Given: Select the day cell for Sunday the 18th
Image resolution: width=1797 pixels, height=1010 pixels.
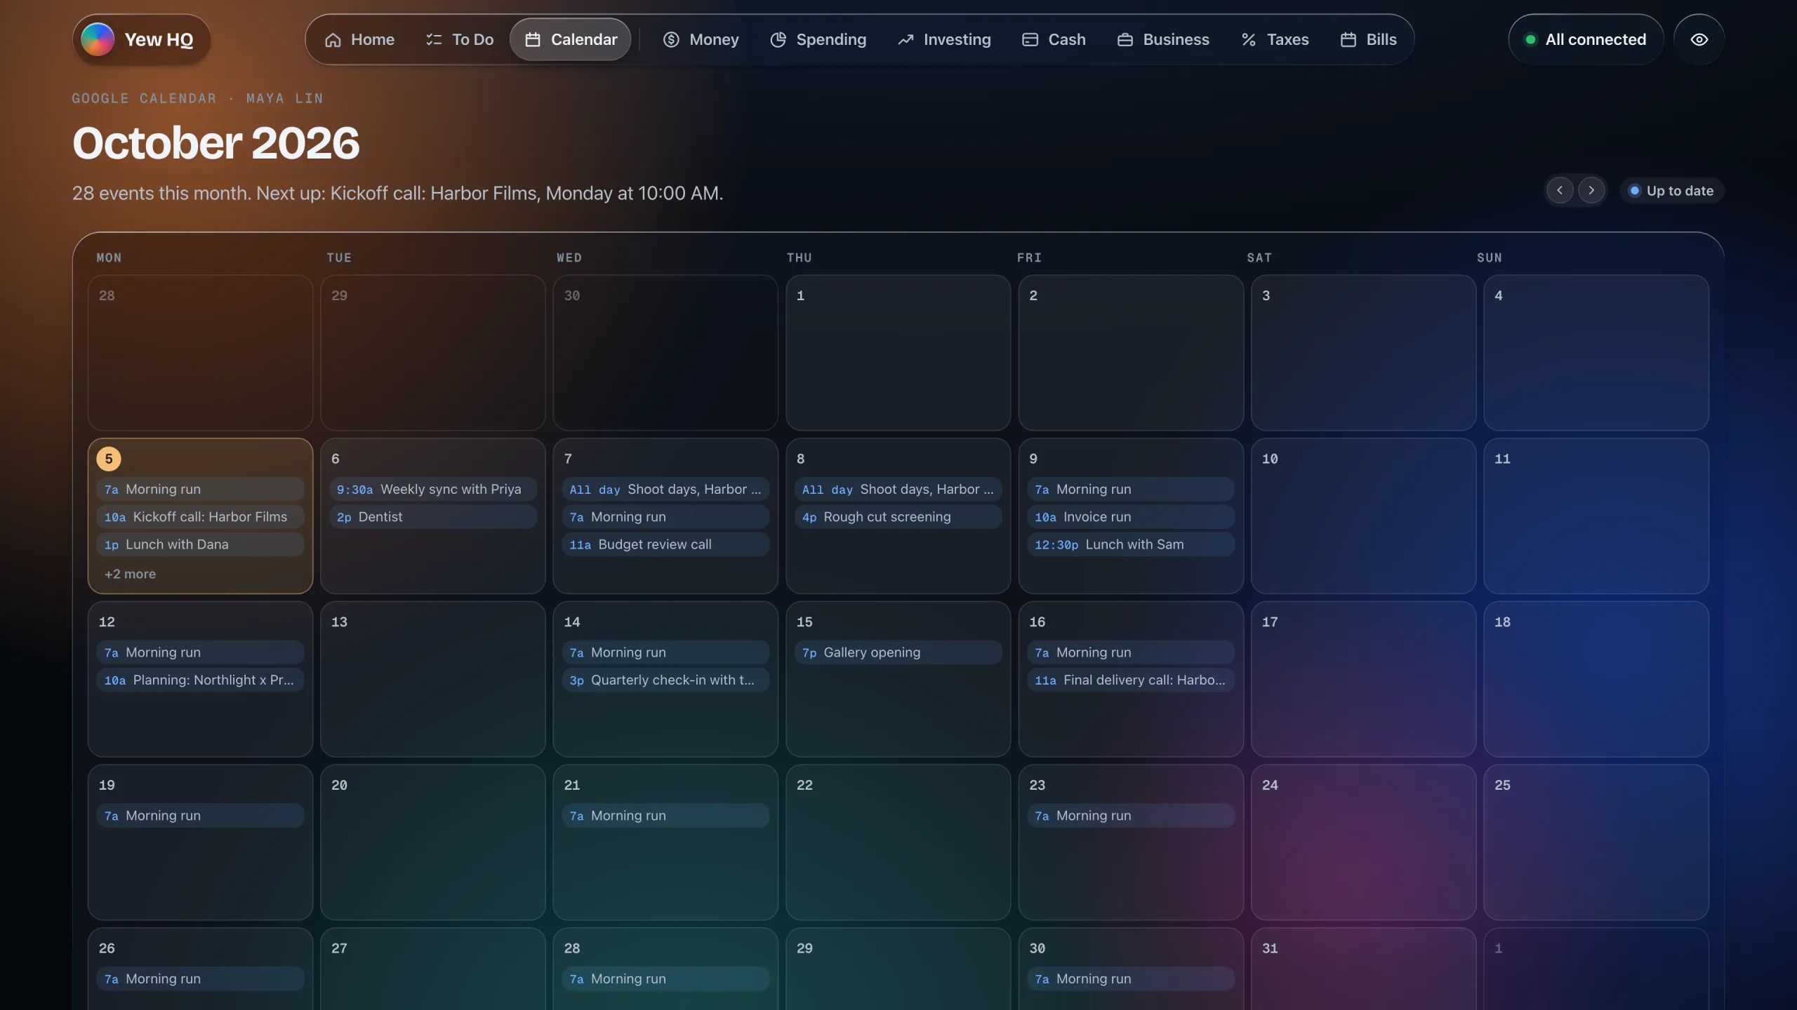Looking at the screenshot, I should pyautogui.click(x=1596, y=679).
